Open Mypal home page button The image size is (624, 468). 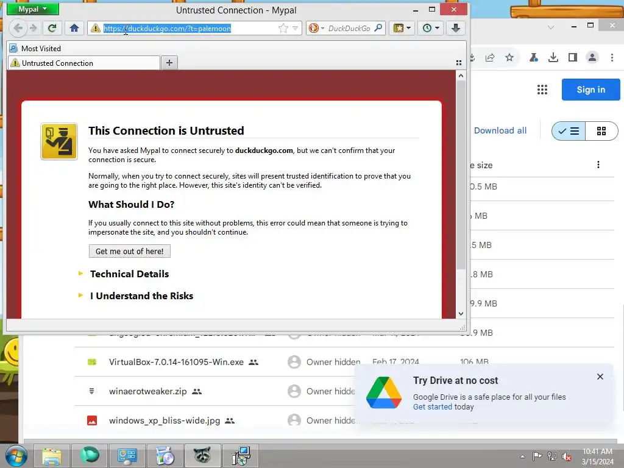(x=74, y=28)
